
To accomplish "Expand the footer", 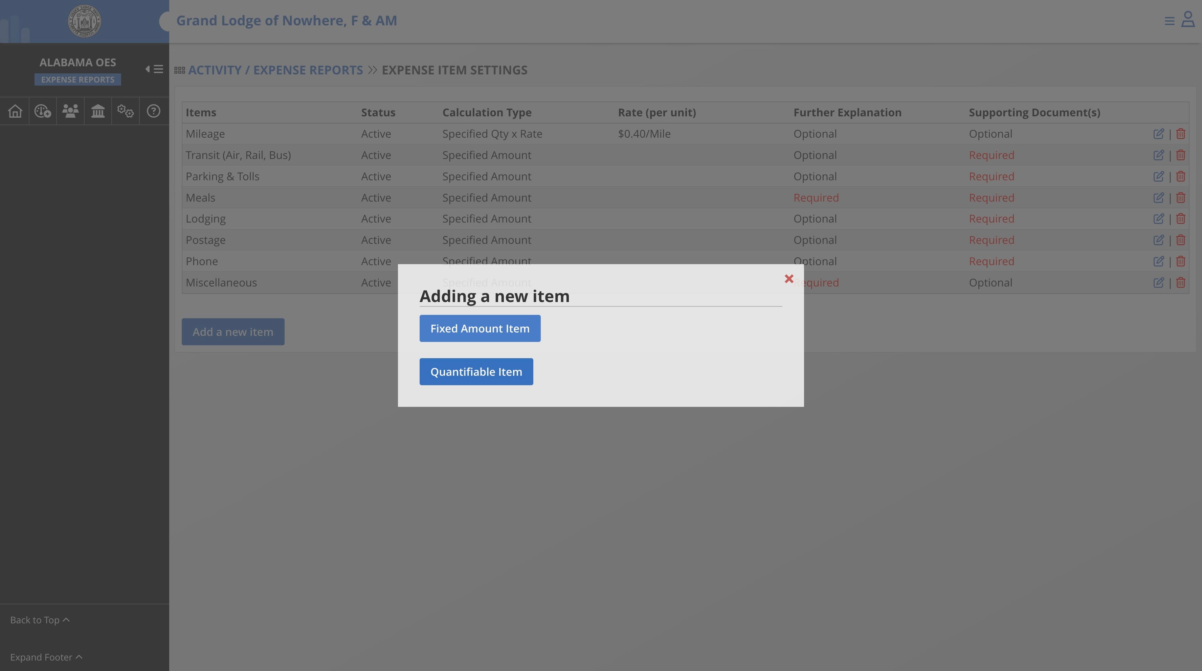I will (46, 657).
